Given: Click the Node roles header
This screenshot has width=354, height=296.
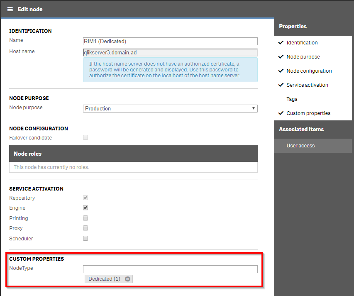Looking at the screenshot, I should point(133,154).
